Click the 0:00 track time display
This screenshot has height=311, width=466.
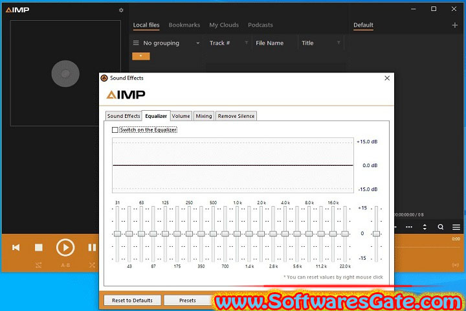pos(456,238)
